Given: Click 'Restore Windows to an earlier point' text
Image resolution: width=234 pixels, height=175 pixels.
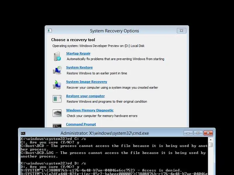Looking at the screenshot, I should pyautogui.click(x=97, y=73).
